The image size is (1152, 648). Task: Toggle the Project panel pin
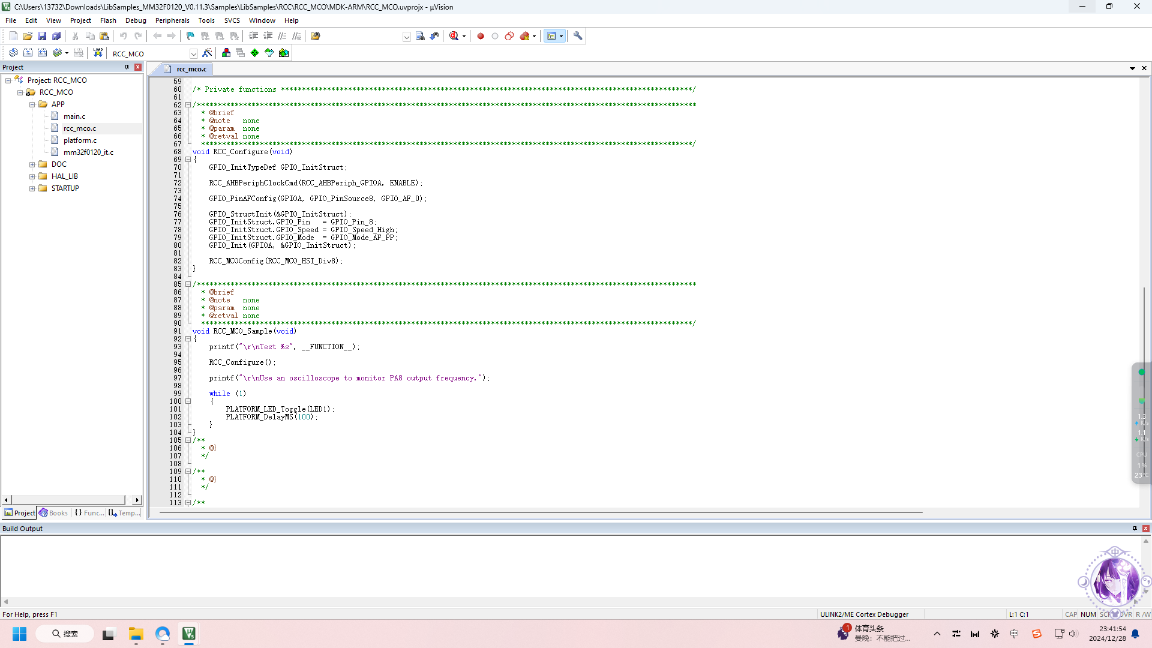(127, 67)
